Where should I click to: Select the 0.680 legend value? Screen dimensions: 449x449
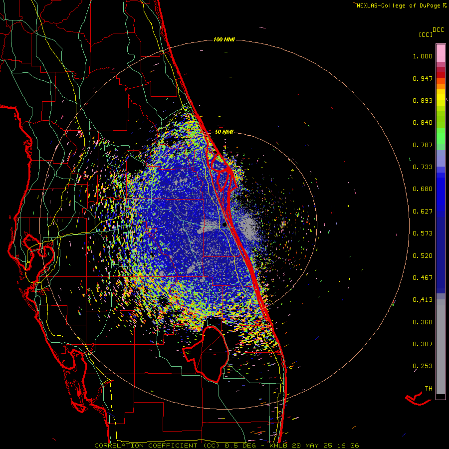click(423, 189)
